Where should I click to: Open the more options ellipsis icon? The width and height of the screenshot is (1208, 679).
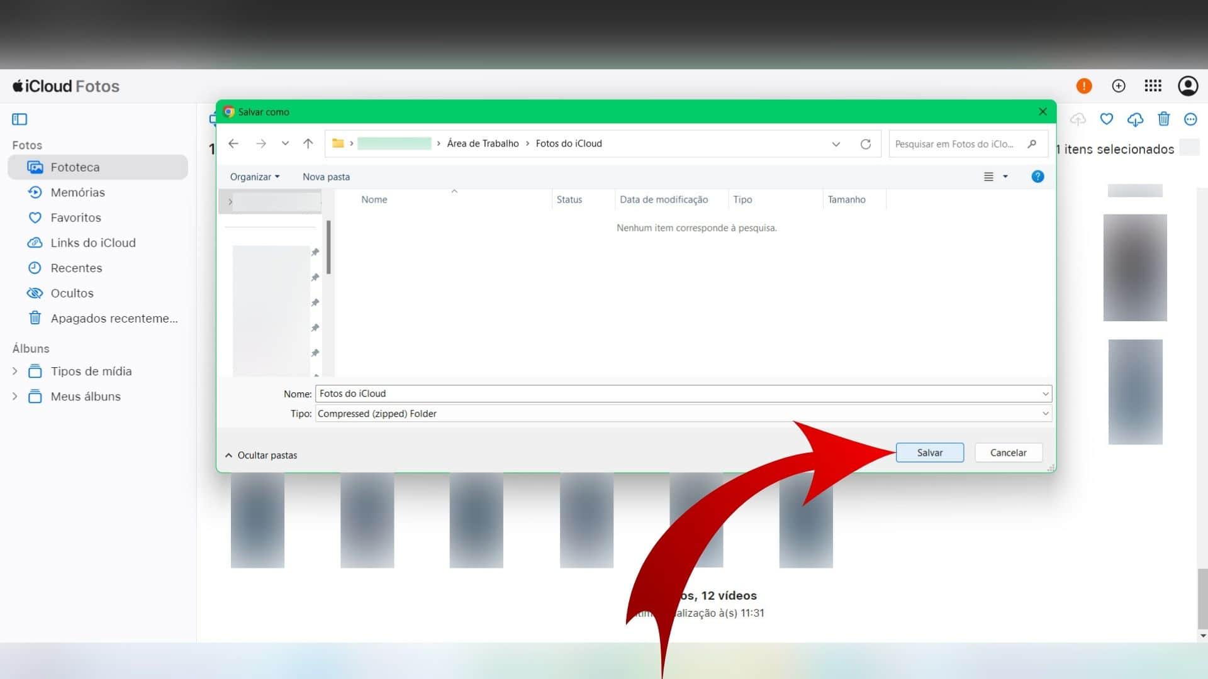coord(1190,119)
